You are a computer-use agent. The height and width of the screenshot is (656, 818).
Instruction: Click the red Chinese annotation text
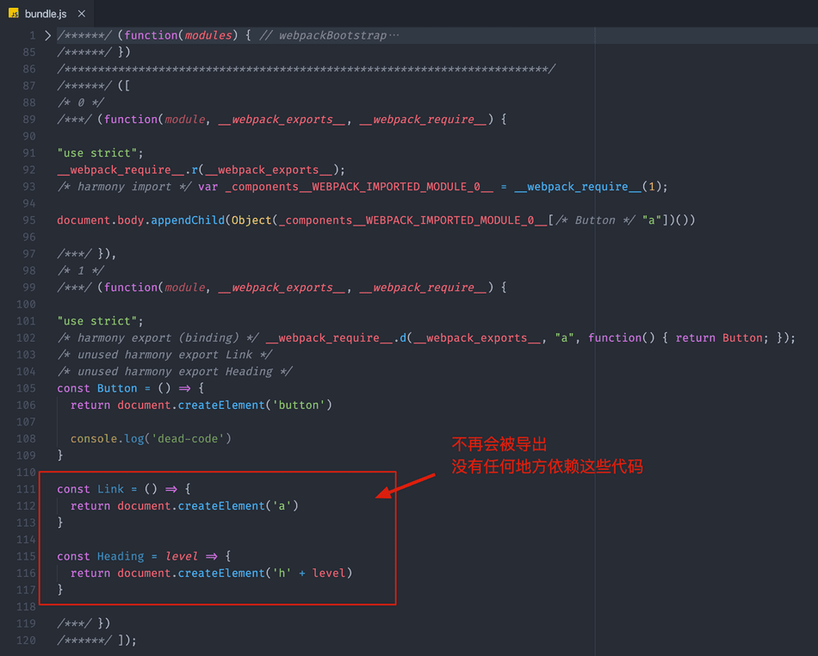point(547,456)
